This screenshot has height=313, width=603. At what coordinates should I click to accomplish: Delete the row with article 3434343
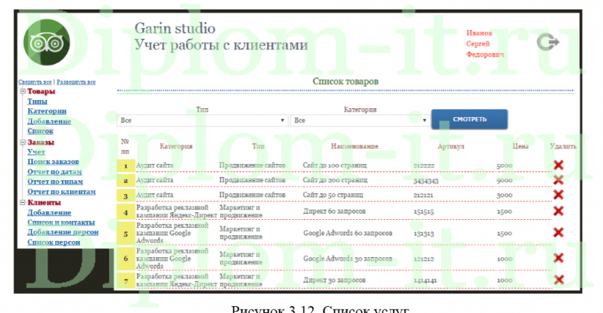tap(559, 180)
